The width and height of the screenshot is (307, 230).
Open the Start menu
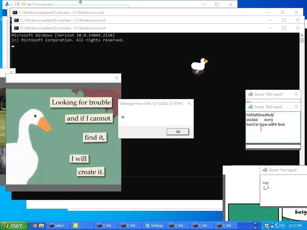(x=14, y=226)
